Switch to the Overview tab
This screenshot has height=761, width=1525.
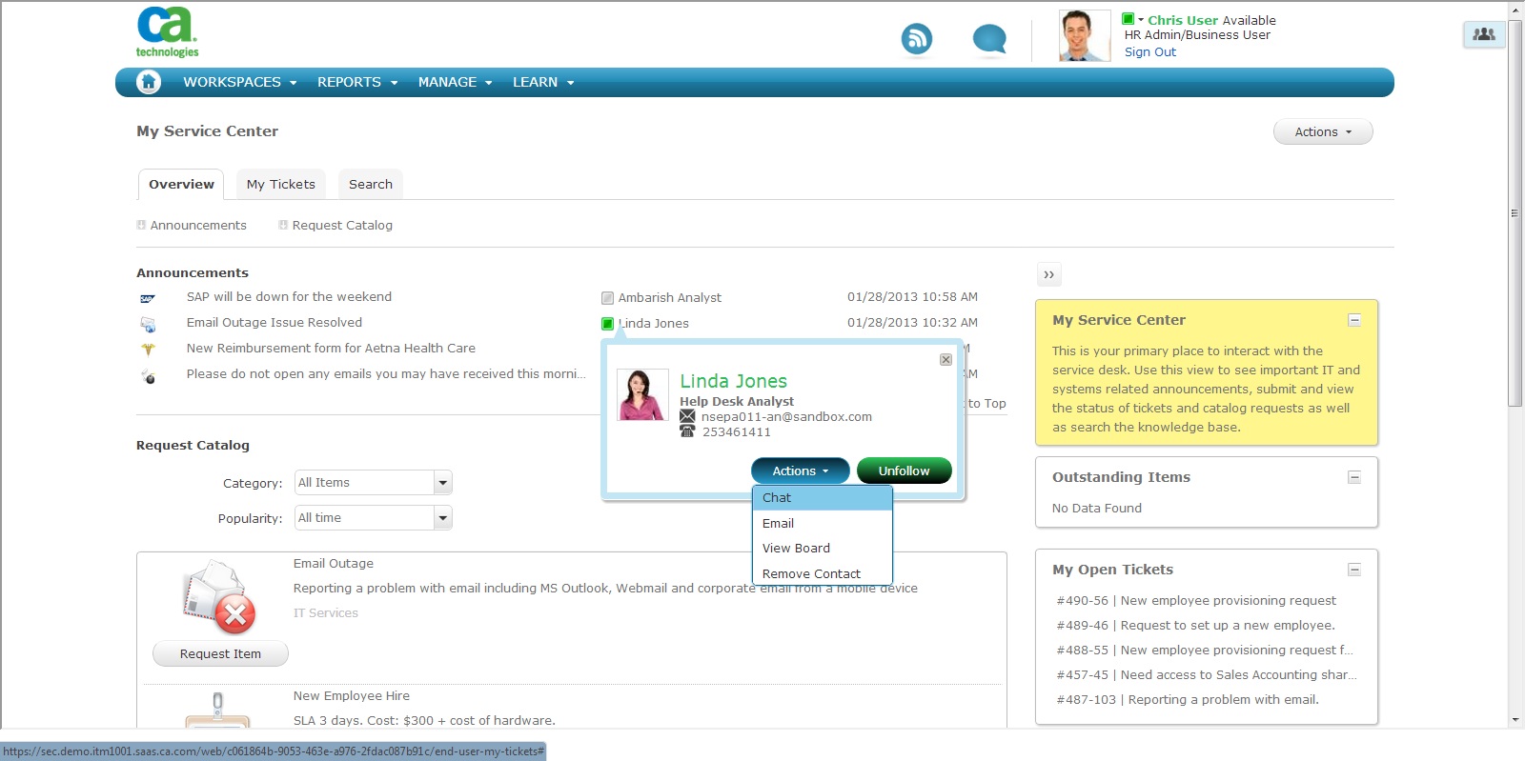[181, 184]
